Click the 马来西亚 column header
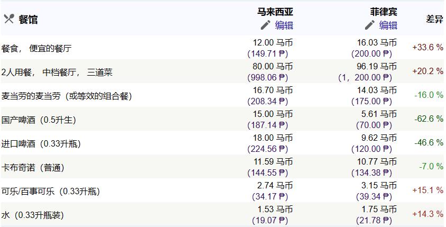The width and height of the screenshot is (446, 227). point(275,12)
